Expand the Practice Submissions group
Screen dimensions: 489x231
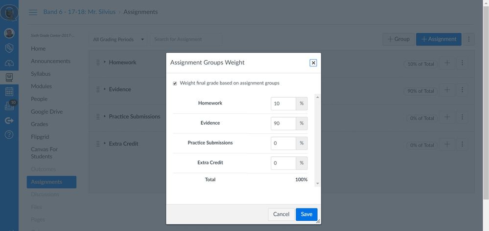pyautogui.click(x=105, y=117)
